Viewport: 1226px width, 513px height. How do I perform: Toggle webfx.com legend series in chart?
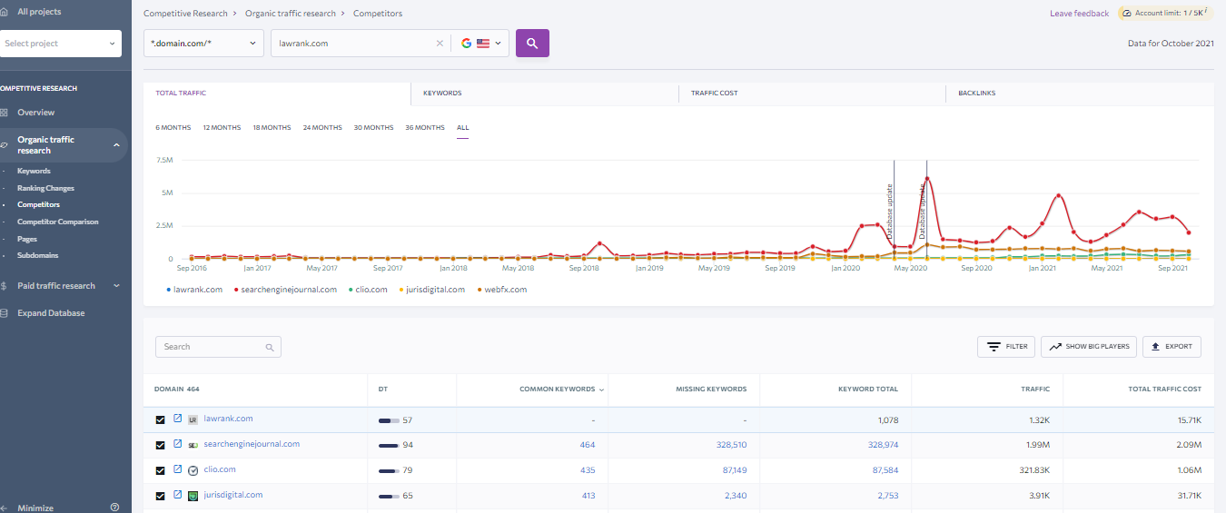(501, 290)
